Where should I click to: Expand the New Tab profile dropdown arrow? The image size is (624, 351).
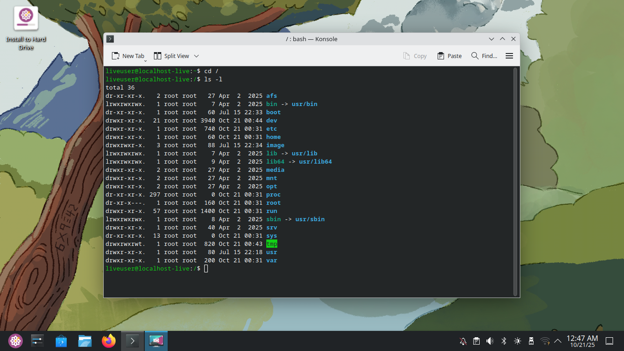[x=146, y=60]
